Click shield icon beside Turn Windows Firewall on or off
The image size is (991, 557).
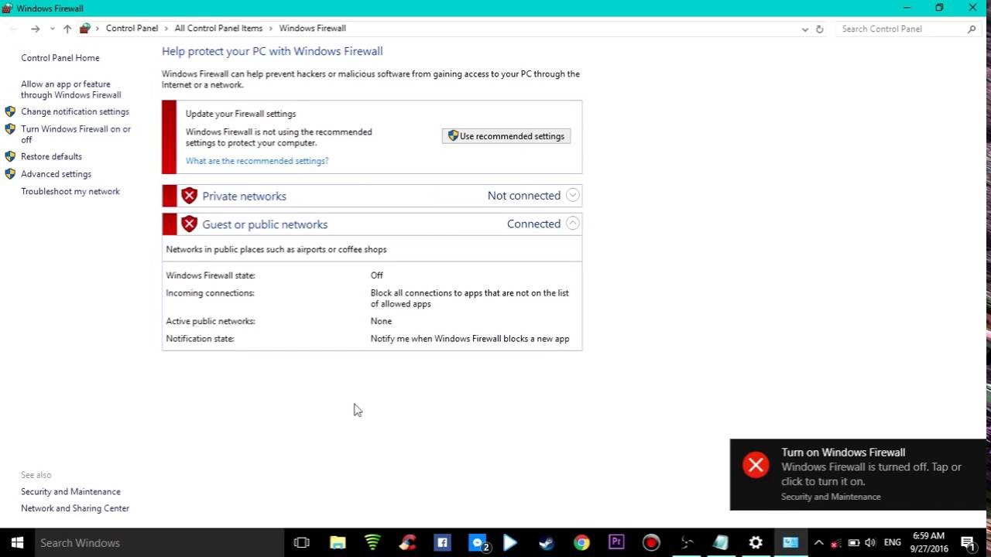coord(10,129)
